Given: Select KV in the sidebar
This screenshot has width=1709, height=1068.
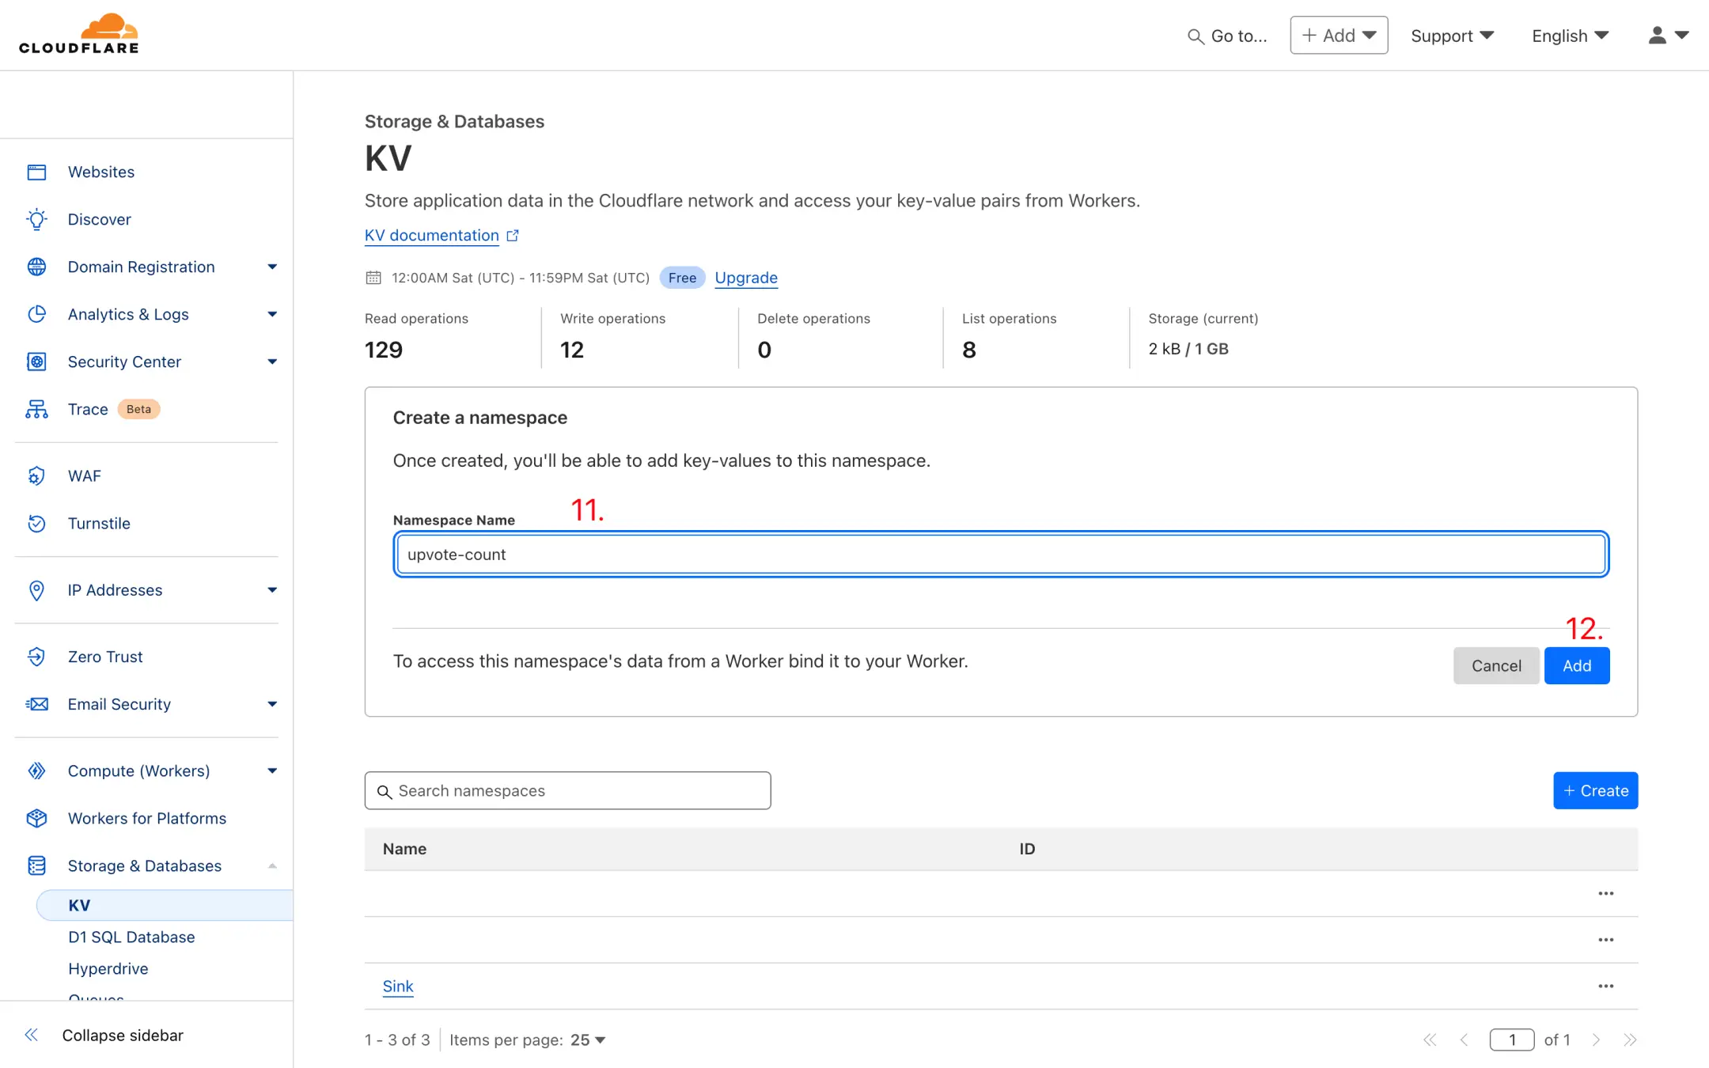Looking at the screenshot, I should 165,905.
